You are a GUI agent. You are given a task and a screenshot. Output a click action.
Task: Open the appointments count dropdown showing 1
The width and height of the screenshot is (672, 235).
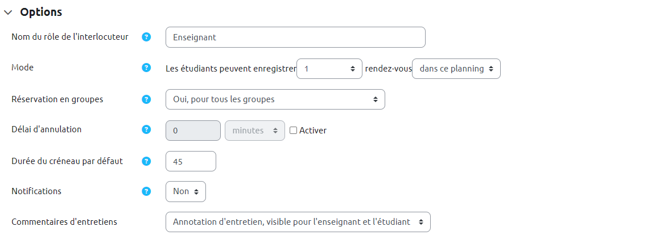click(329, 69)
